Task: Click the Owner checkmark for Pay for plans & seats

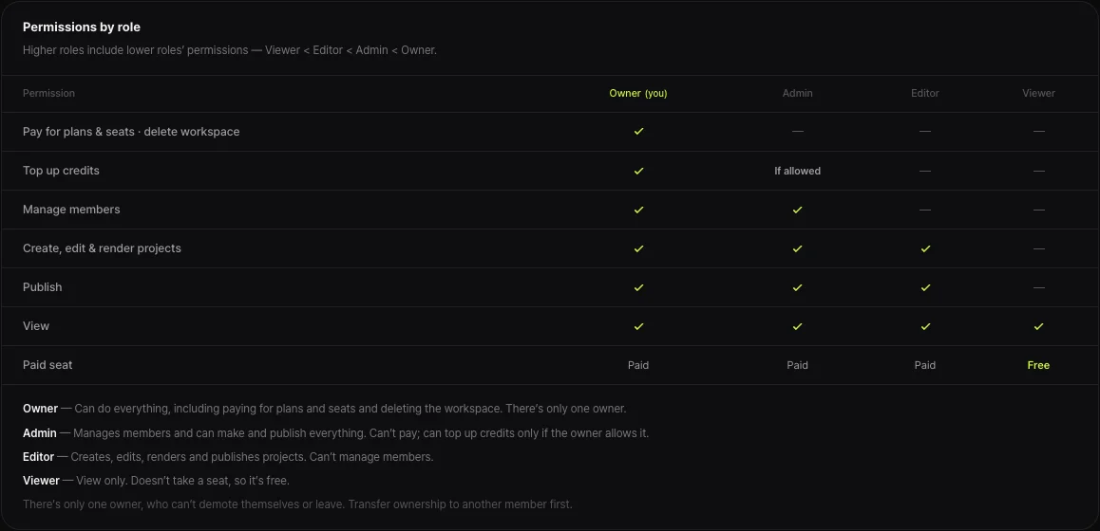Action: (x=638, y=131)
